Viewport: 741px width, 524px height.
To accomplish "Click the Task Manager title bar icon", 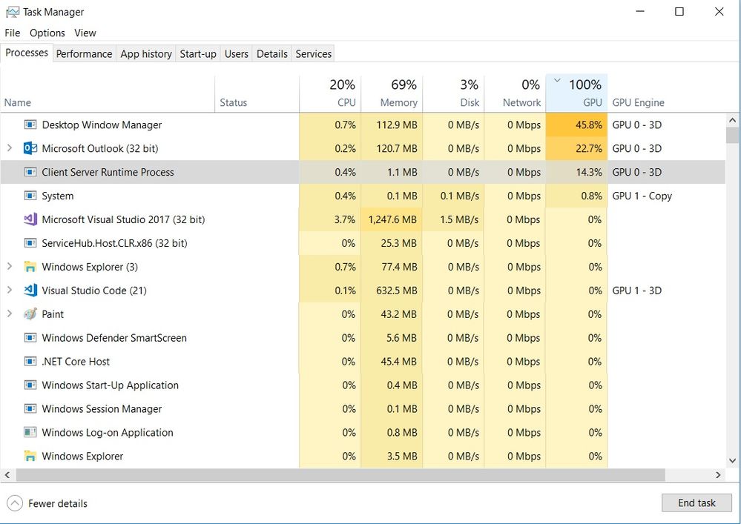I will coord(13,12).
